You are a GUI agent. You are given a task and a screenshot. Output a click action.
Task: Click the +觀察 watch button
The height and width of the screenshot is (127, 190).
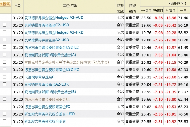(5, 4)
